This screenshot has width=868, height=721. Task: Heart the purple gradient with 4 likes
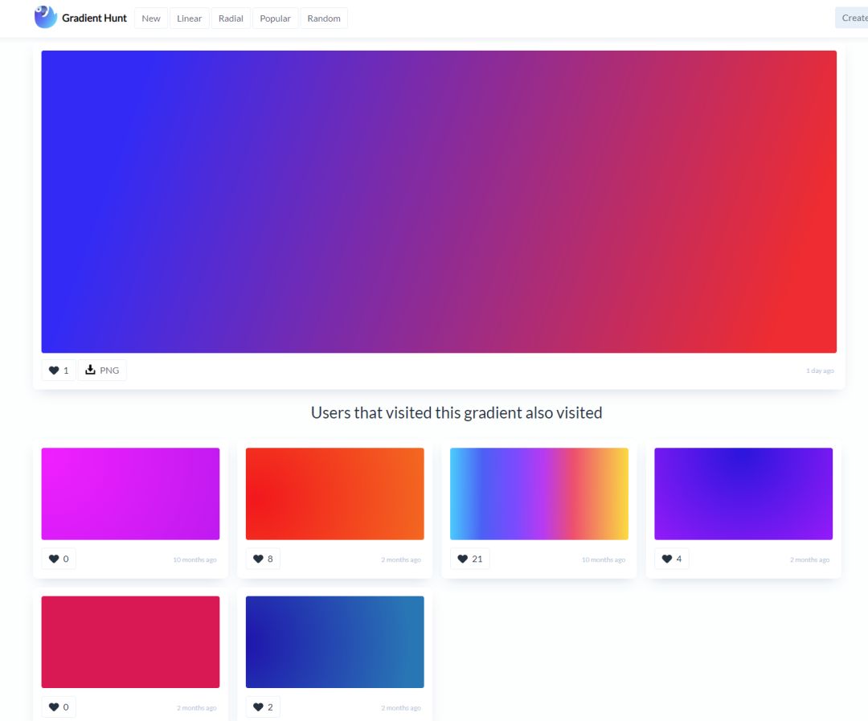click(x=671, y=559)
